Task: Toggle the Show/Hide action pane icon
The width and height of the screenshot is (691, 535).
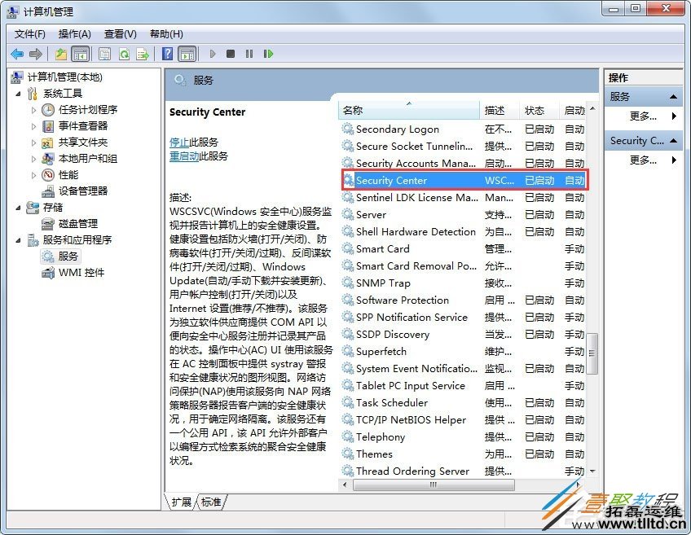Action: [x=185, y=54]
